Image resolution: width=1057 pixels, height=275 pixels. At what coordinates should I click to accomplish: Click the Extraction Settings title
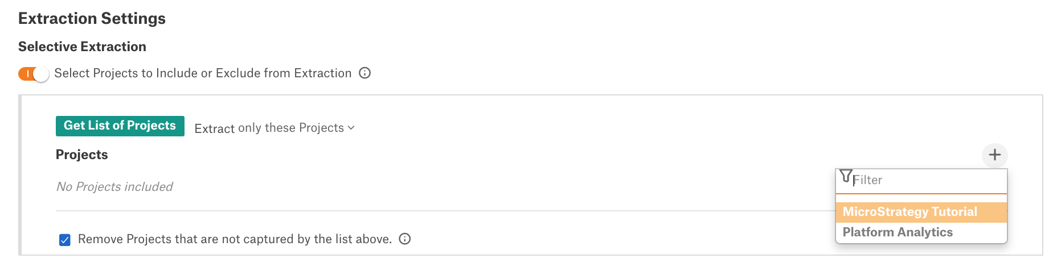coord(92,18)
